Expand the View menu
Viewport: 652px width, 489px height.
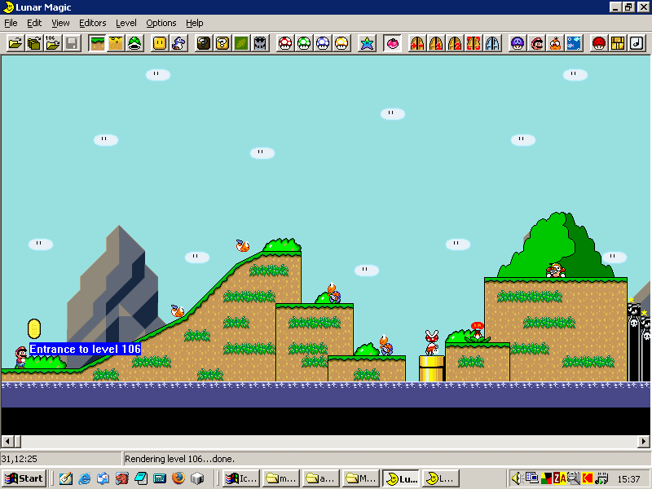click(60, 23)
